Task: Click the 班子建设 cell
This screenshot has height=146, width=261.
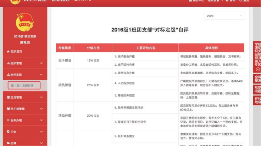Action: (65, 60)
